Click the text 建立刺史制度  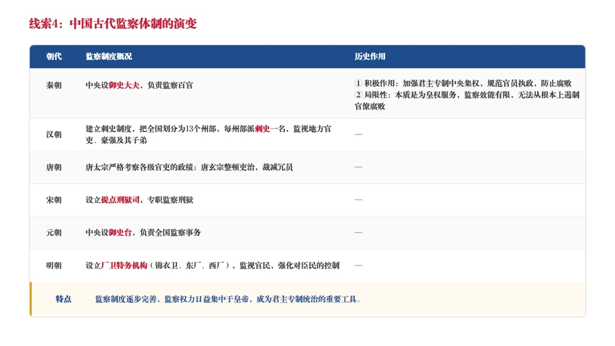(109, 129)
